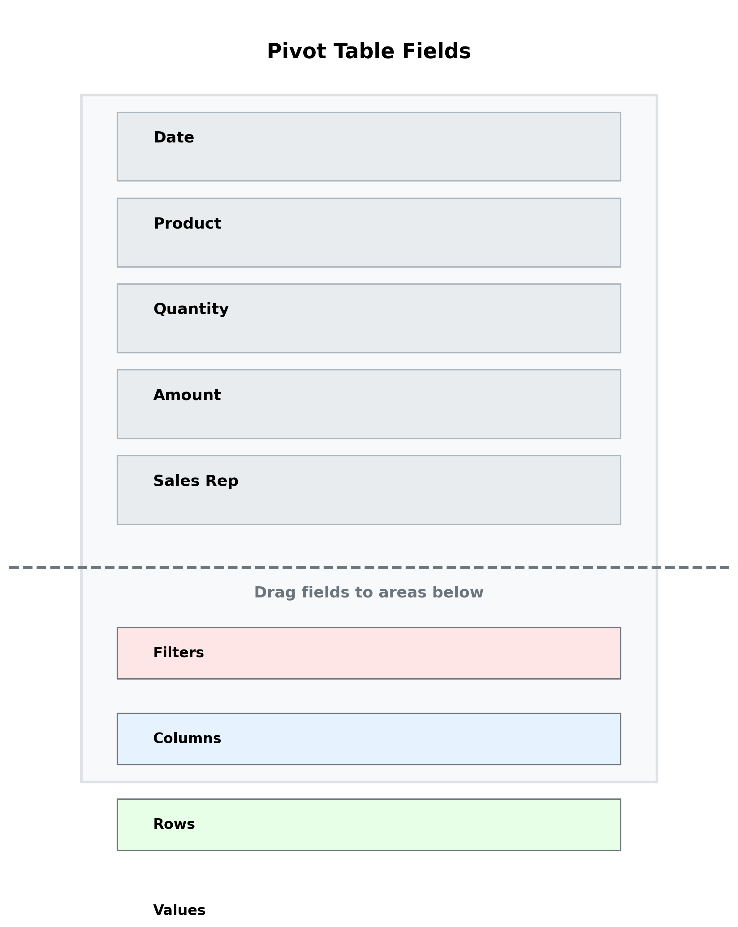Click the Values area label
This screenshot has width=738, height=927.
pos(179,910)
